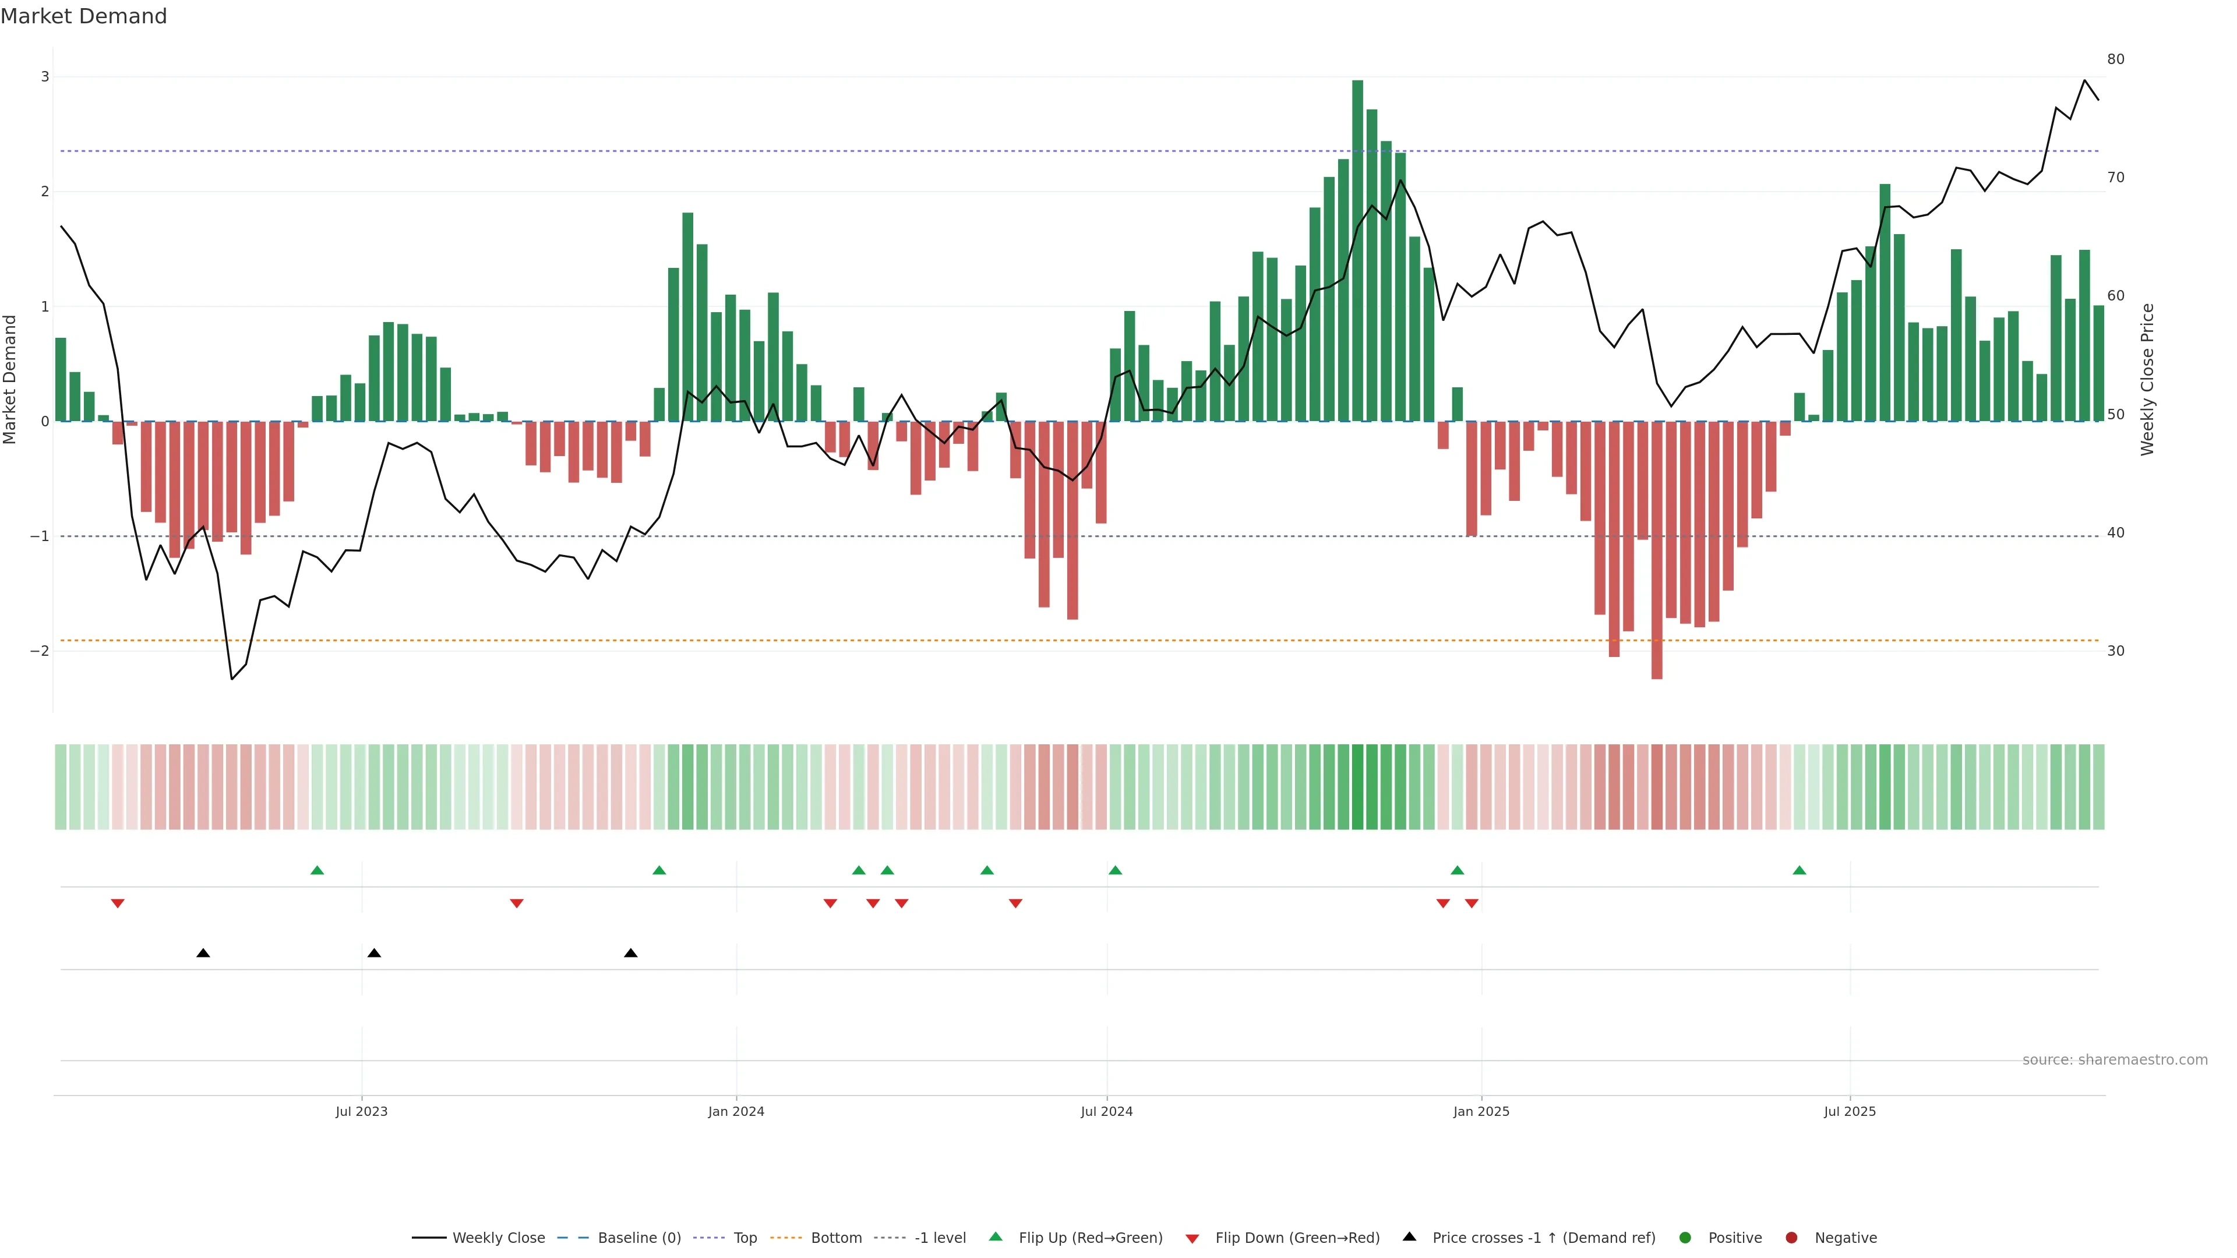Toggle the -1 level legend entry
The width and height of the screenshot is (2237, 1258).
940,1237
